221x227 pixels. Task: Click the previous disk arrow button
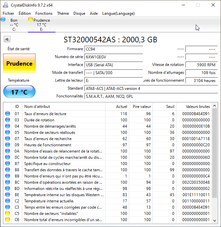click(7, 39)
